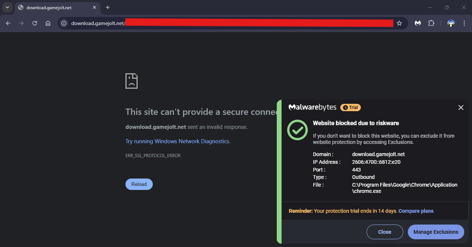The image size is (472, 247).
Task: Bookmark this page with star icon
Action: pyautogui.click(x=399, y=23)
